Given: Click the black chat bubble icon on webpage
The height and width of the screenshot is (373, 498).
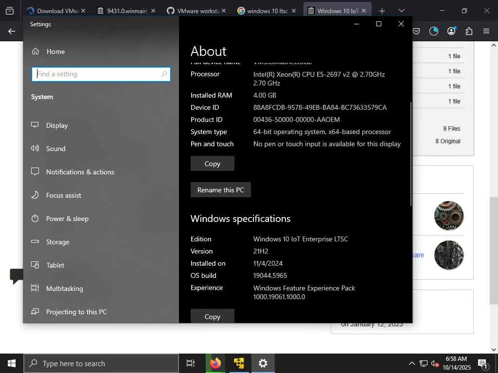Looking at the screenshot, I should (16, 276).
